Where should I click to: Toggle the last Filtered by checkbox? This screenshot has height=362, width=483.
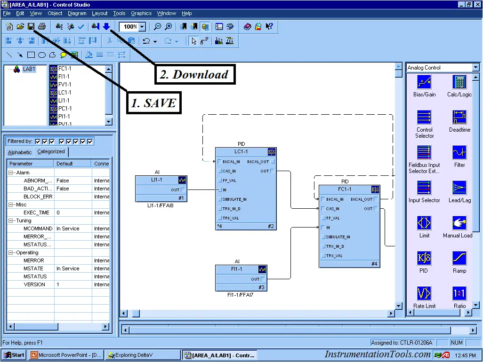click(90, 142)
